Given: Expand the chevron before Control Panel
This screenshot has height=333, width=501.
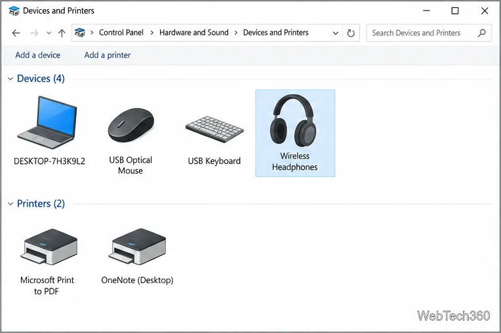Looking at the screenshot, I should click(92, 33).
